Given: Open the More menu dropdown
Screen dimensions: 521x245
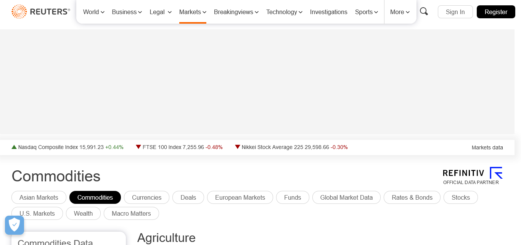Looking at the screenshot, I should 400,12.
